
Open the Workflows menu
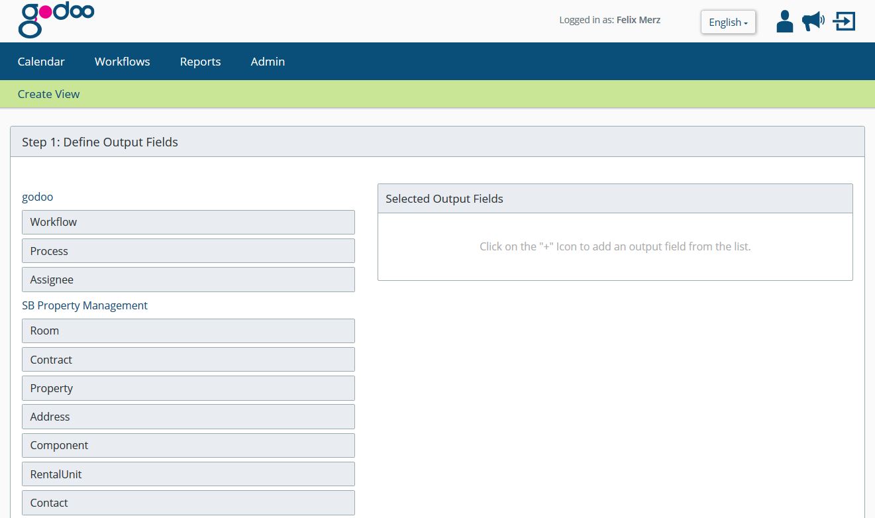123,62
